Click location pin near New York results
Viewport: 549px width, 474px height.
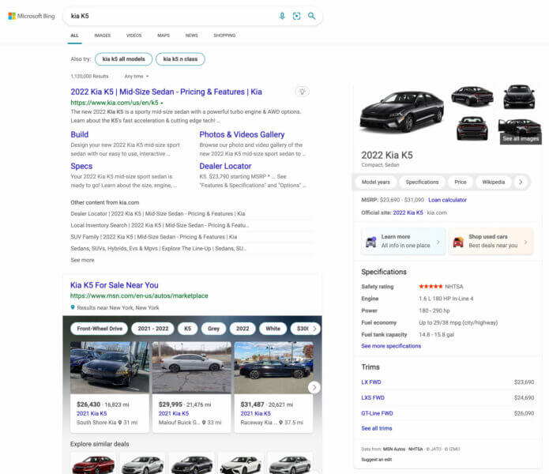pos(73,307)
